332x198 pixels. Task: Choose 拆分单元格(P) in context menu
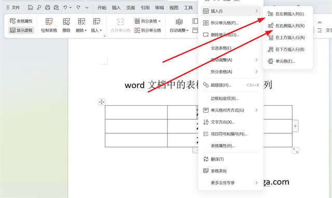click(x=231, y=23)
